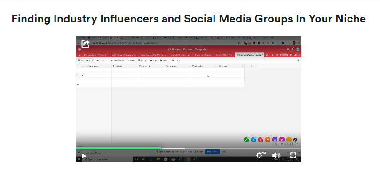Click the green pen annotation circle

tap(246, 139)
